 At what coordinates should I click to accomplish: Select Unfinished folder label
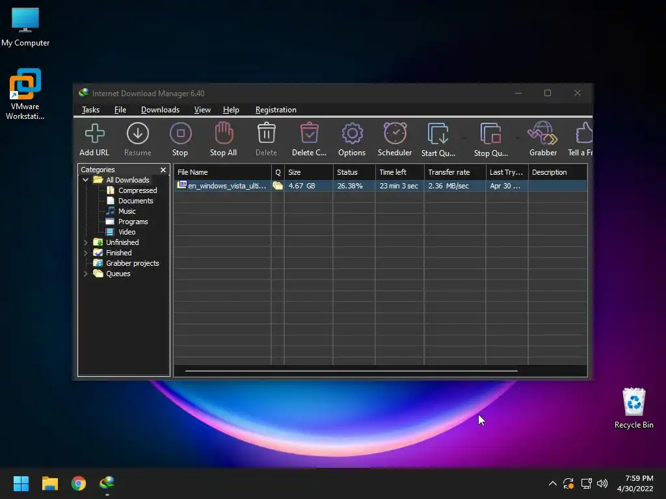coord(122,242)
